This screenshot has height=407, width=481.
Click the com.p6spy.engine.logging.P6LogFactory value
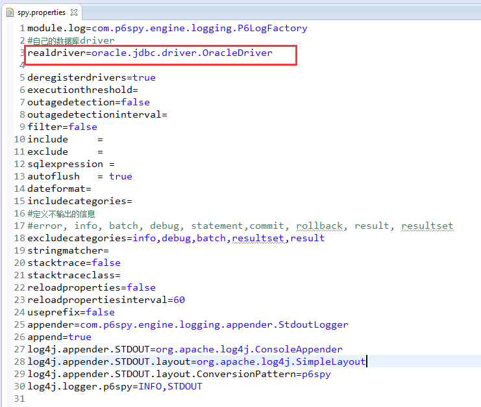tap(199, 28)
